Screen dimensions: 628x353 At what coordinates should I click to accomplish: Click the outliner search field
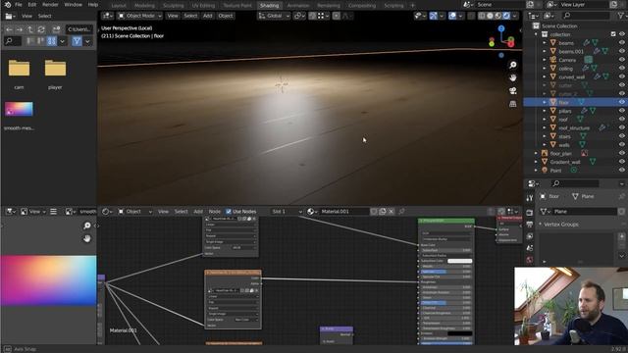pyautogui.click(x=586, y=16)
